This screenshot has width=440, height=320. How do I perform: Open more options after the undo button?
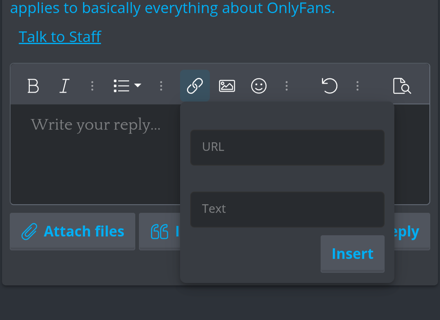pos(358,86)
